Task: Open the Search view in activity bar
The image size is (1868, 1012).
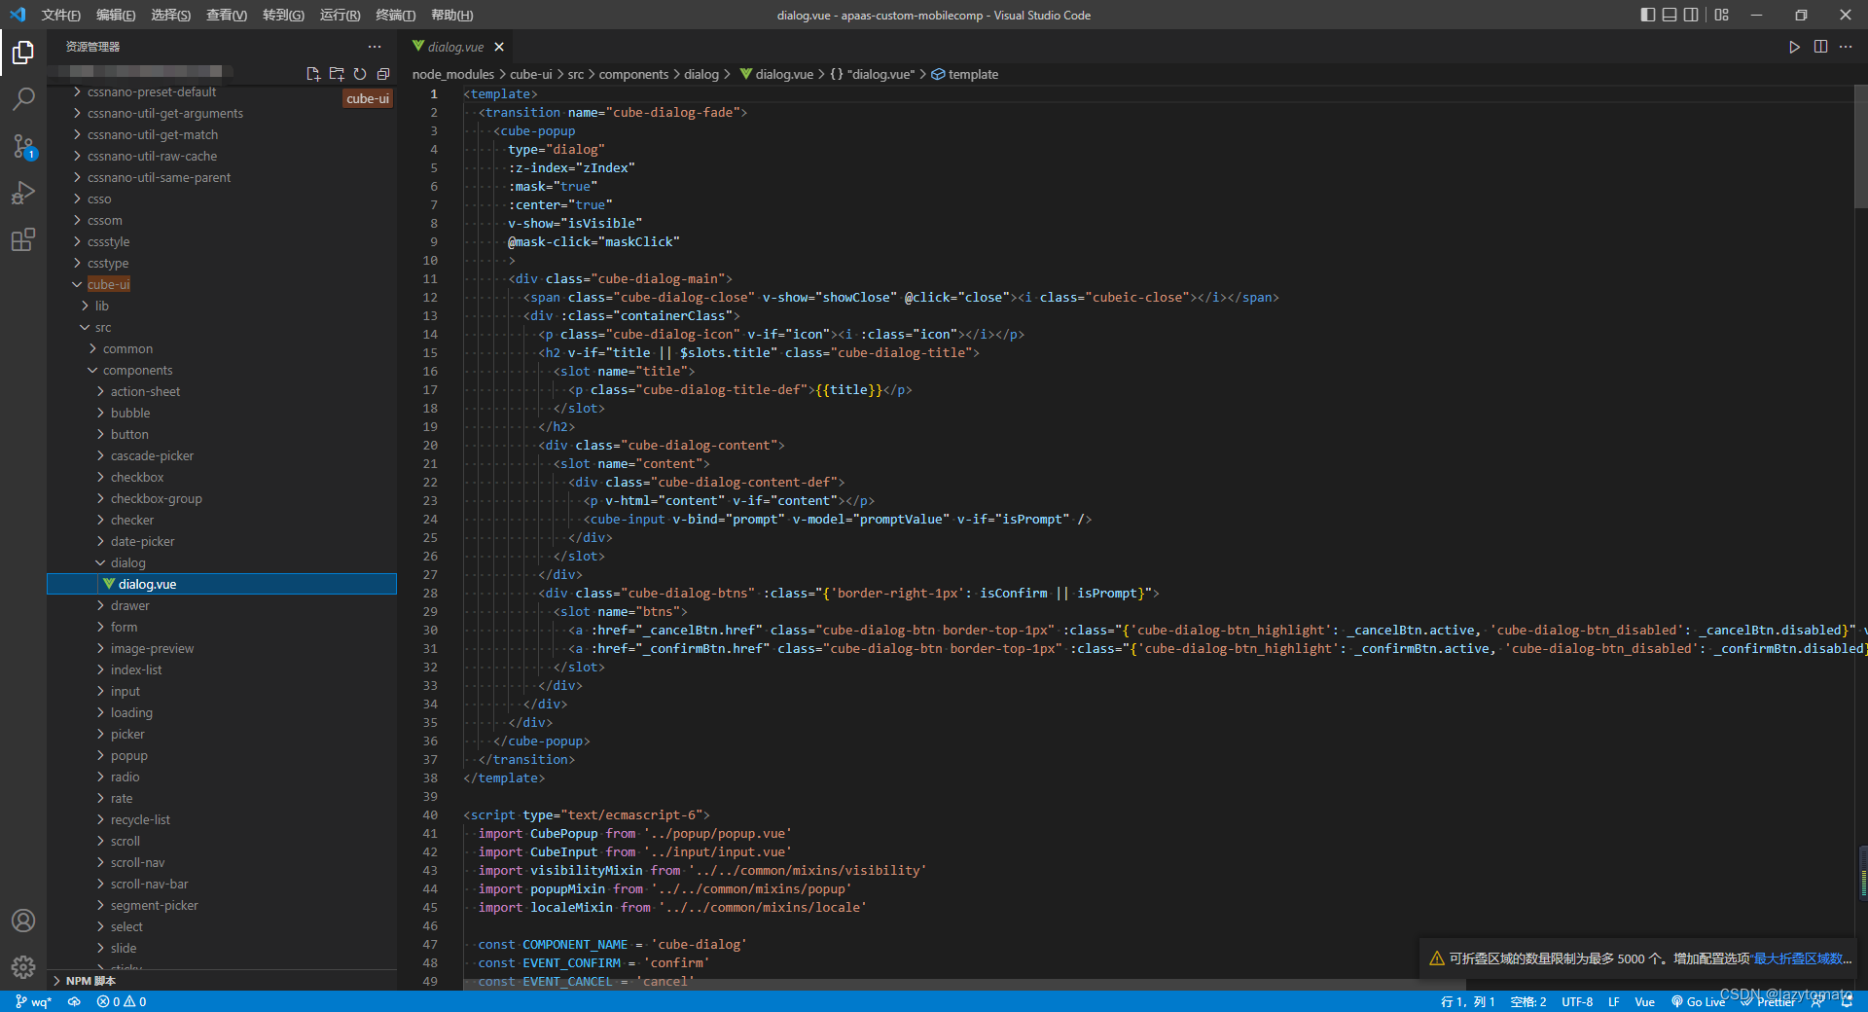Action: tap(23, 98)
